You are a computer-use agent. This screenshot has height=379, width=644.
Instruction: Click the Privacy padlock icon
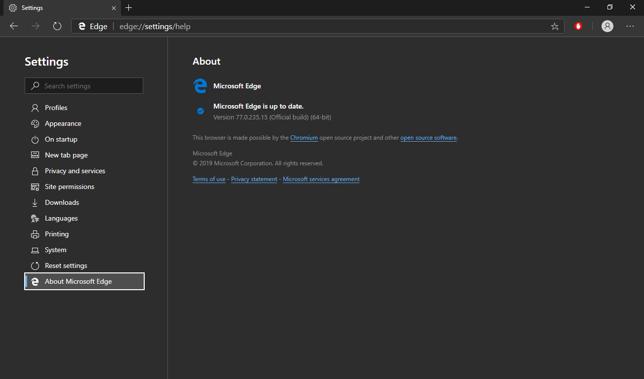(x=35, y=171)
